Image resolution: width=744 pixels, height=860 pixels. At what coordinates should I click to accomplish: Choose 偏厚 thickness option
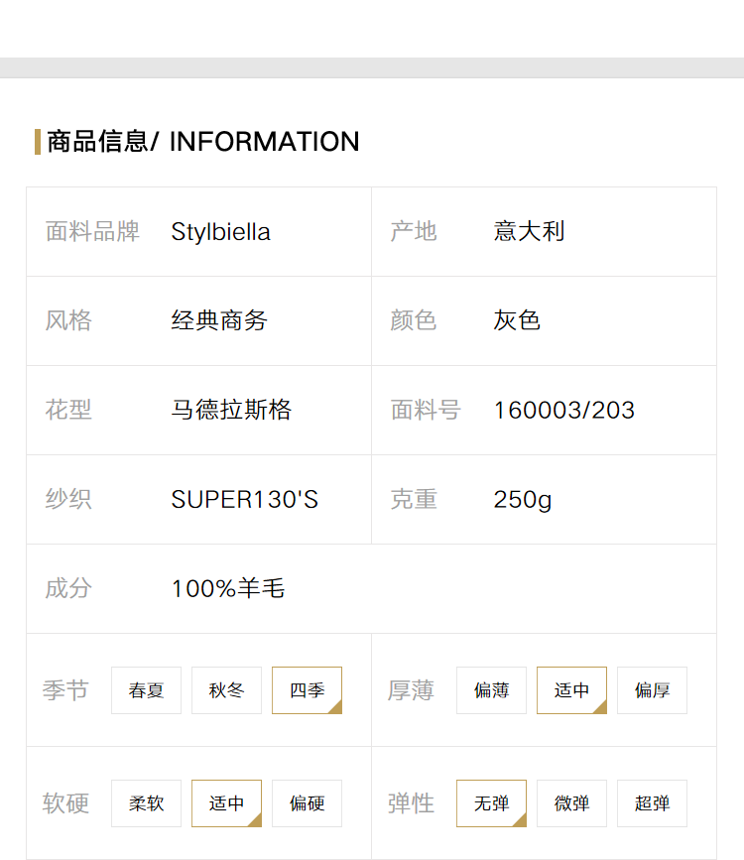(x=652, y=690)
